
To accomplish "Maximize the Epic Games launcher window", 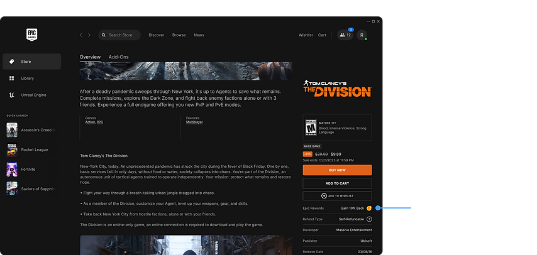I will tap(374, 21).
